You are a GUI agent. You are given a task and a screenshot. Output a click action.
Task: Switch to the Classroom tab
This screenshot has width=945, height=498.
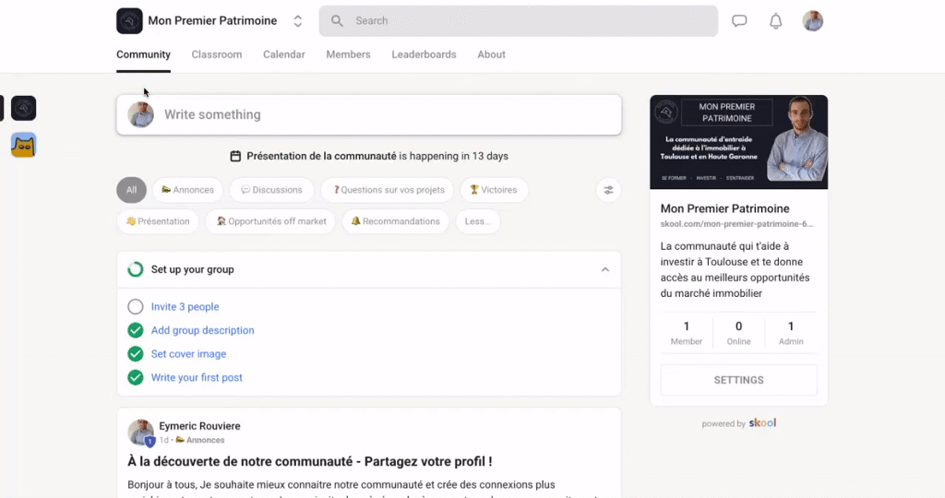pyautogui.click(x=217, y=54)
